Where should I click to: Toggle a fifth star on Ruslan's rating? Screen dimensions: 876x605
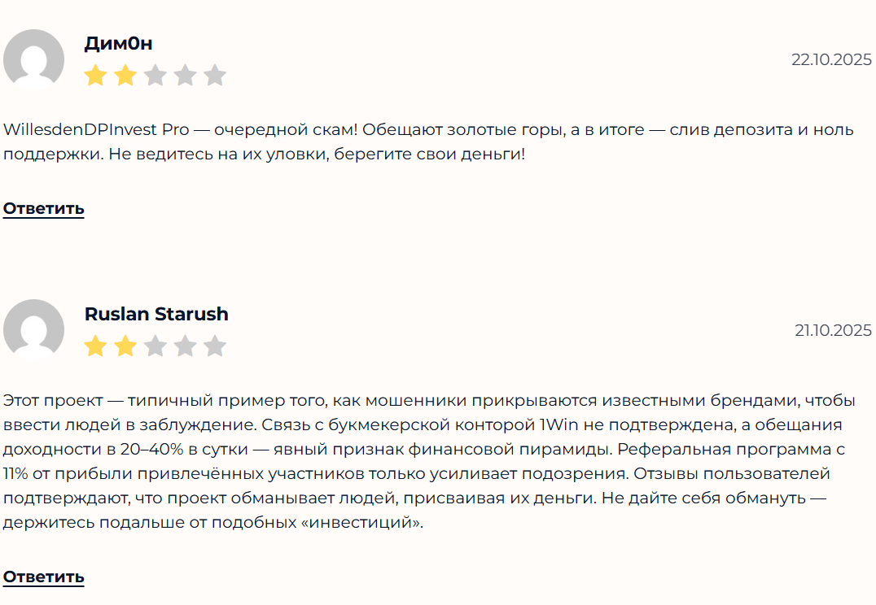(216, 346)
